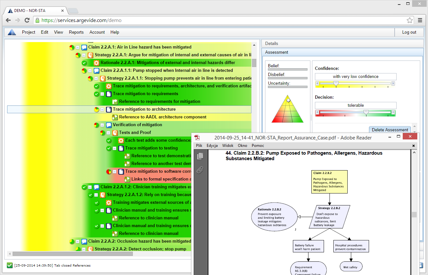The image size is (428, 275).
Task: Click gear icon of Each test adds some confidence
Action: click(x=121, y=140)
